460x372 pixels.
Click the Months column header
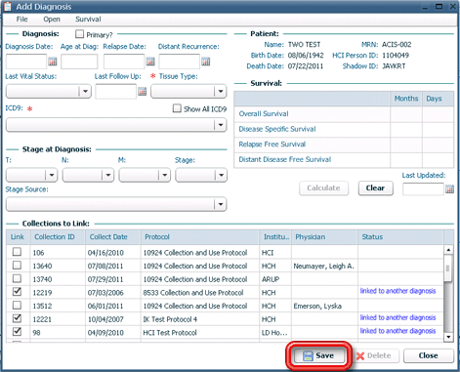click(406, 99)
